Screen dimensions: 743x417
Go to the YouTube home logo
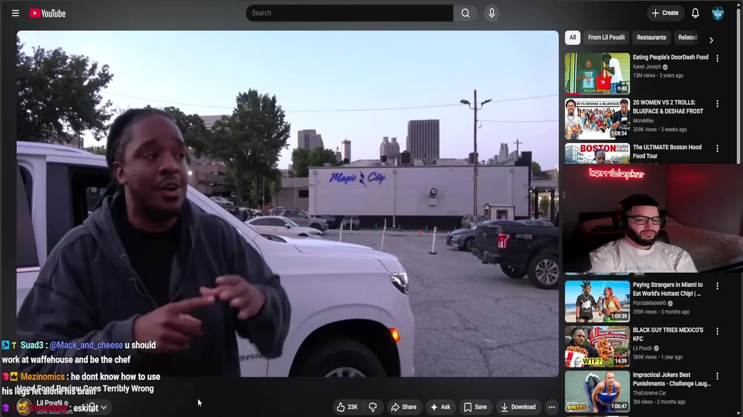tap(48, 13)
